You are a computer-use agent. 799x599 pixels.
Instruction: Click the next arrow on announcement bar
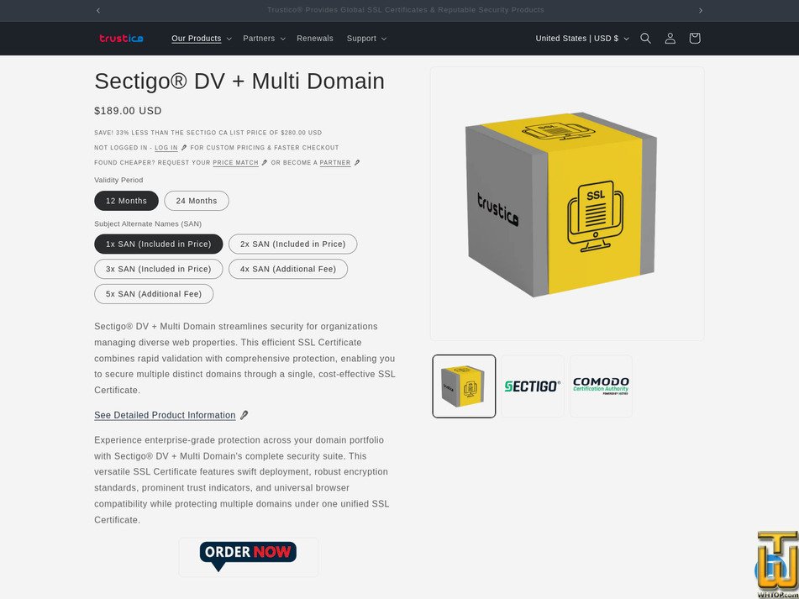(701, 10)
